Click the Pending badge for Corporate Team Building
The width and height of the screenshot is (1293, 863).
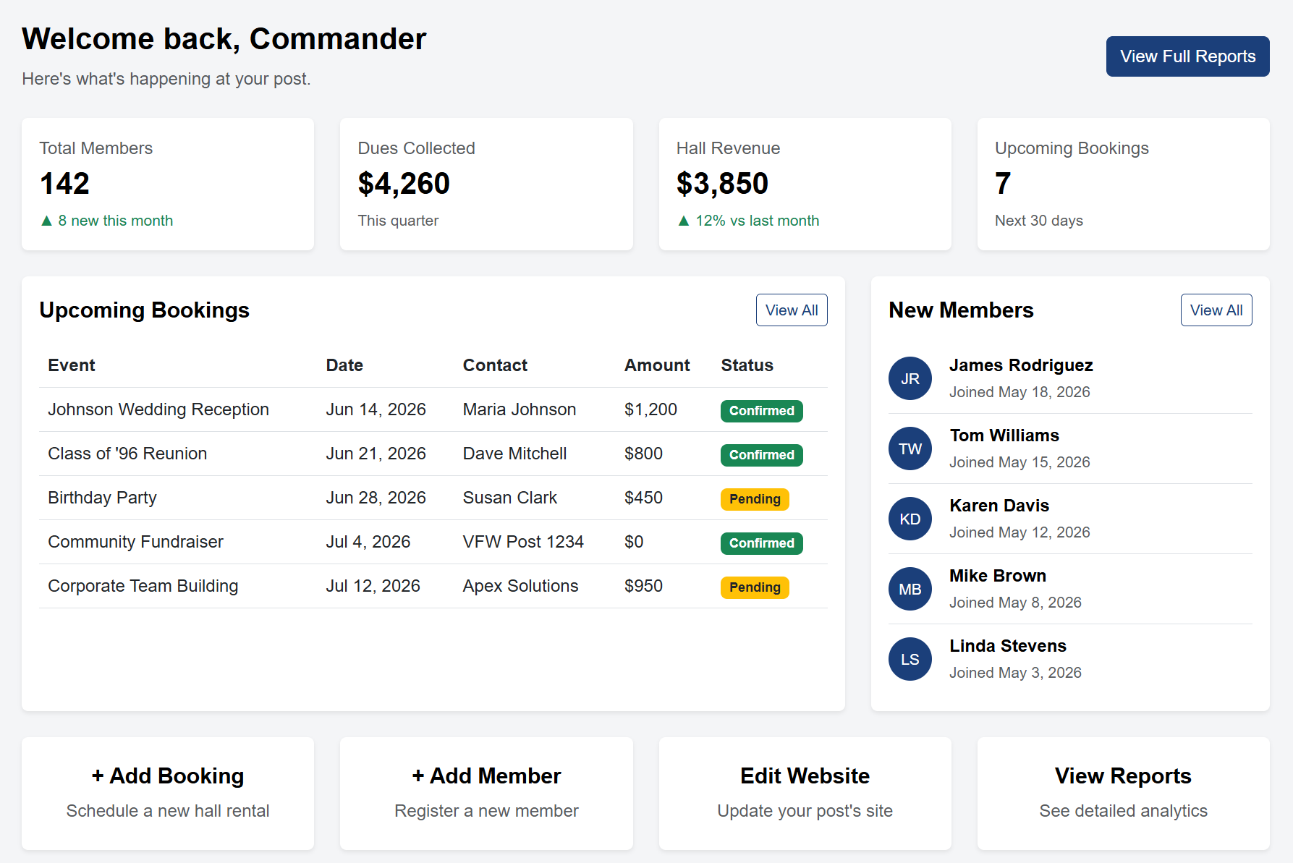pyautogui.click(x=755, y=587)
